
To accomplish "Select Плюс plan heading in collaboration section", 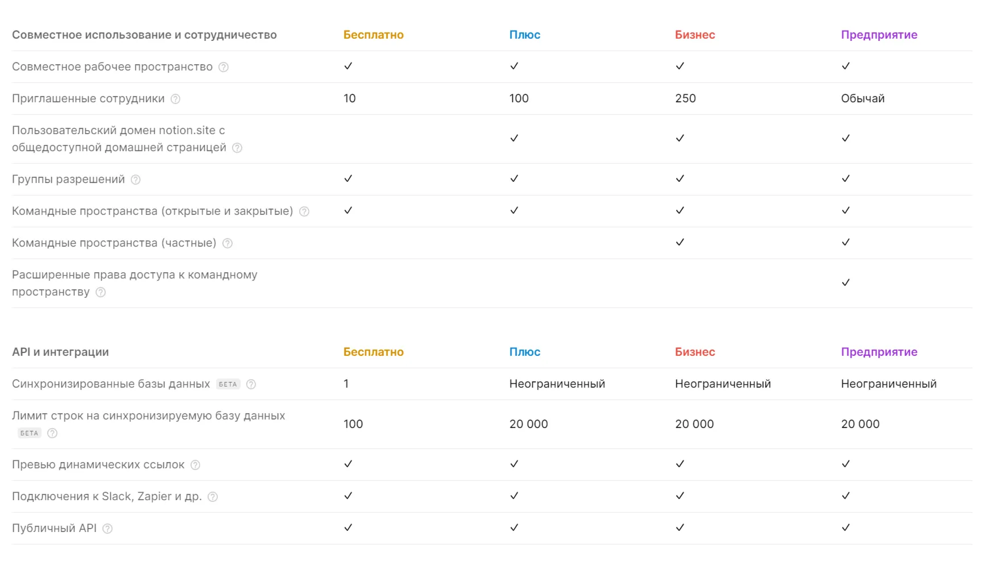I will pos(524,35).
